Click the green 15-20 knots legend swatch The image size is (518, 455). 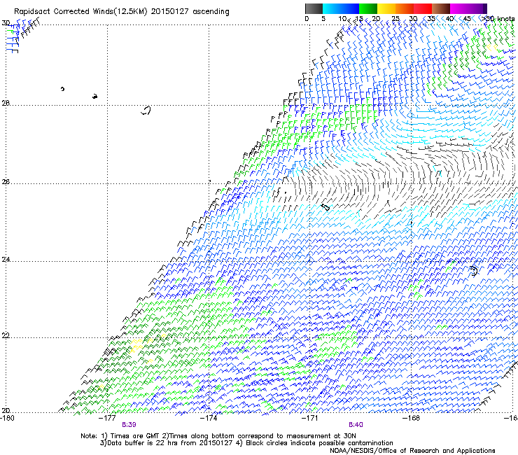click(368, 8)
